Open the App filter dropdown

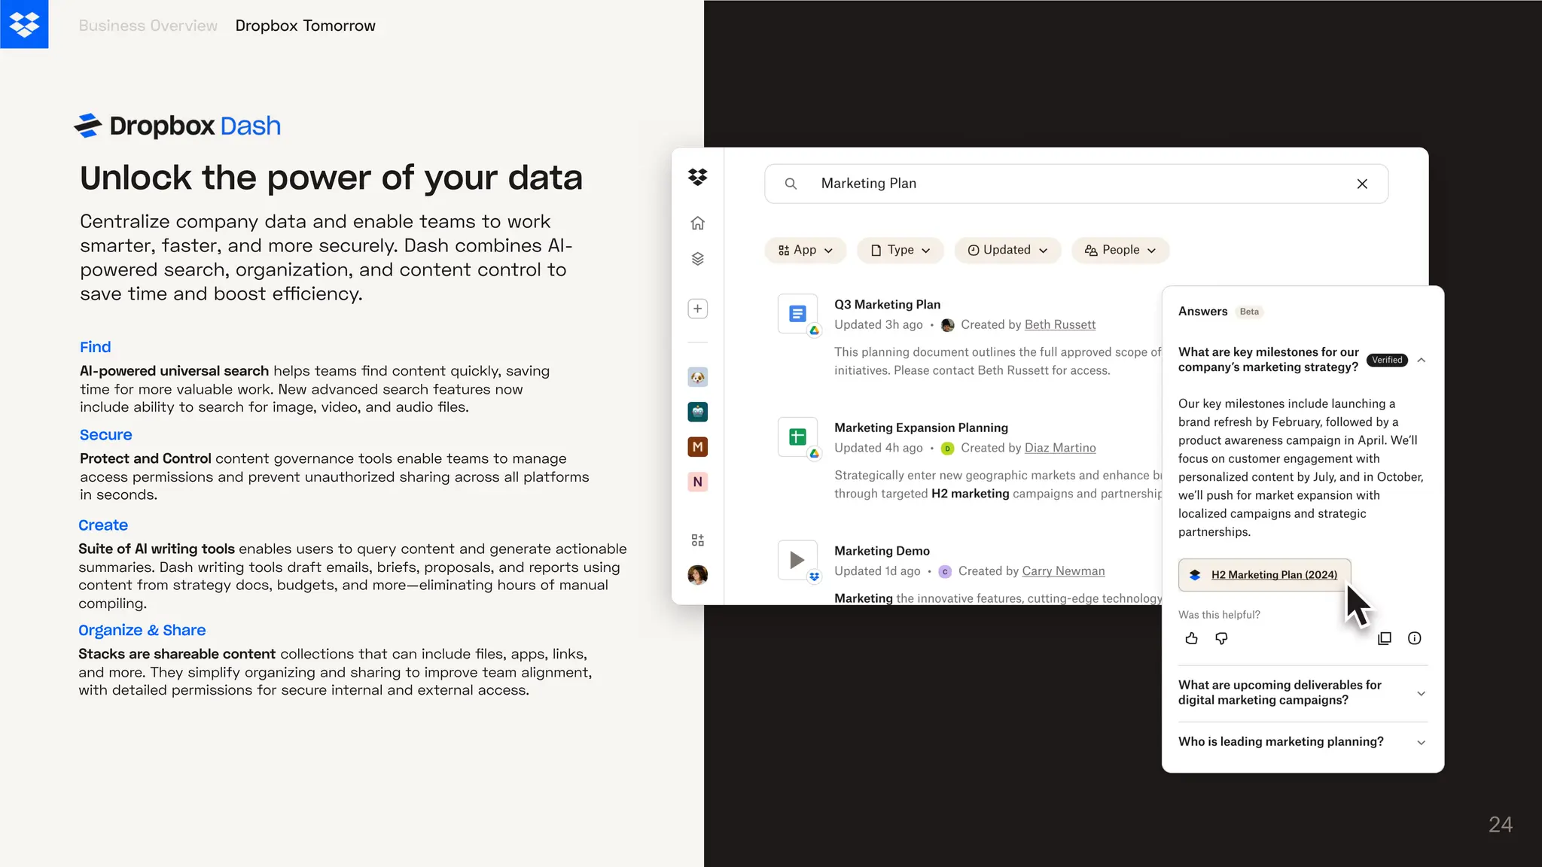(806, 250)
